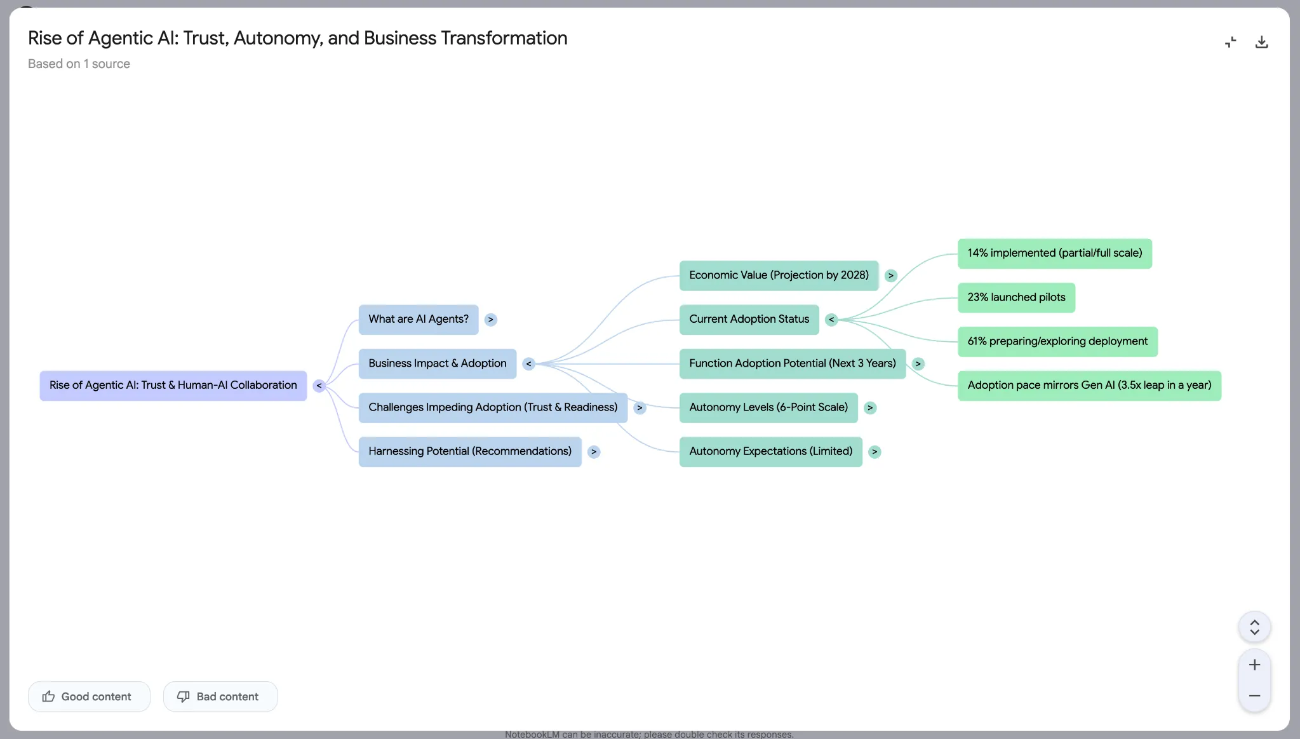Expand Harnessing Potential (Recommendations) arrow

click(594, 452)
